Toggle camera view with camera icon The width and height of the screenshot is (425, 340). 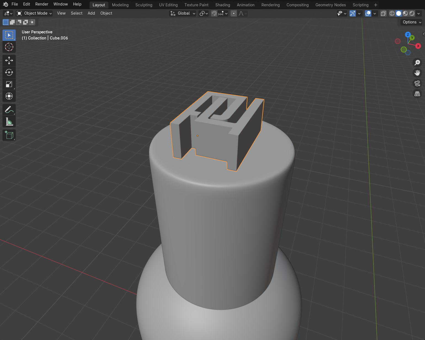coord(417,83)
